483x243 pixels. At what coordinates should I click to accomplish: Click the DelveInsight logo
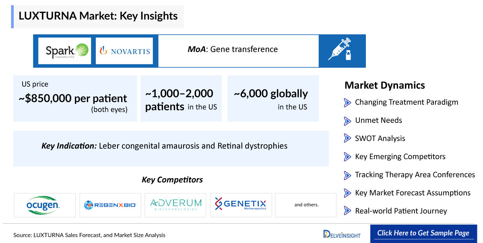tap(342, 234)
